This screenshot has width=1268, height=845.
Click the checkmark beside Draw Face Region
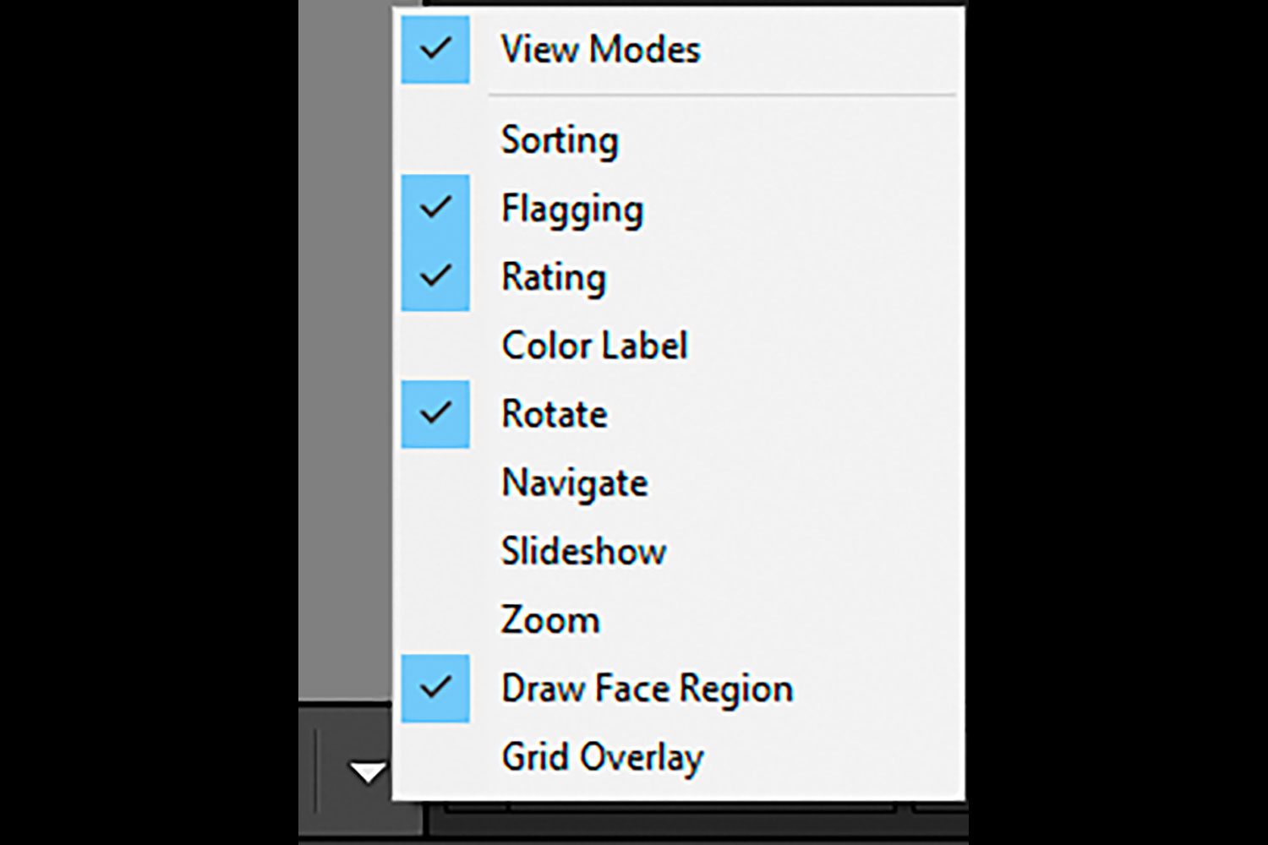point(435,688)
